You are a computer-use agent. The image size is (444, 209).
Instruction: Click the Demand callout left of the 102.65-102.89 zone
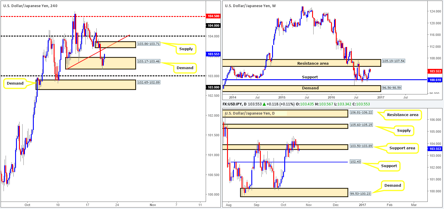coord(15,83)
